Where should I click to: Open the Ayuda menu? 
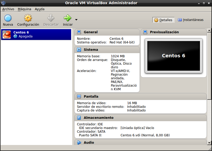[x=39, y=9]
